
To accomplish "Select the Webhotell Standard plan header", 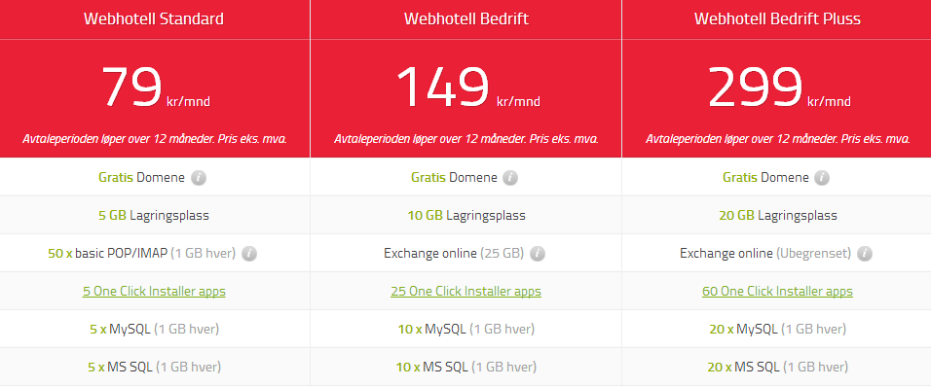I will pos(155,19).
